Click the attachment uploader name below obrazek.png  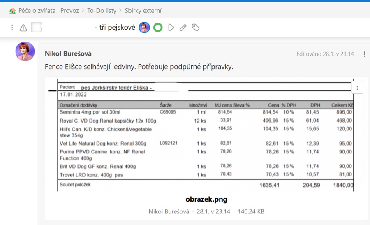[x=169, y=211]
